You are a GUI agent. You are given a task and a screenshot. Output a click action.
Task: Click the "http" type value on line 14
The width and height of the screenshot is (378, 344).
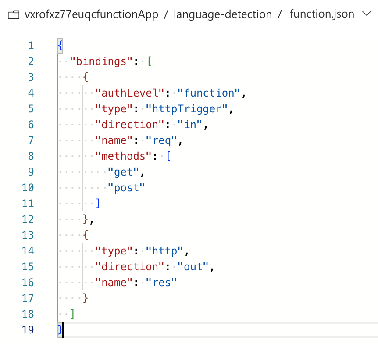(x=164, y=251)
